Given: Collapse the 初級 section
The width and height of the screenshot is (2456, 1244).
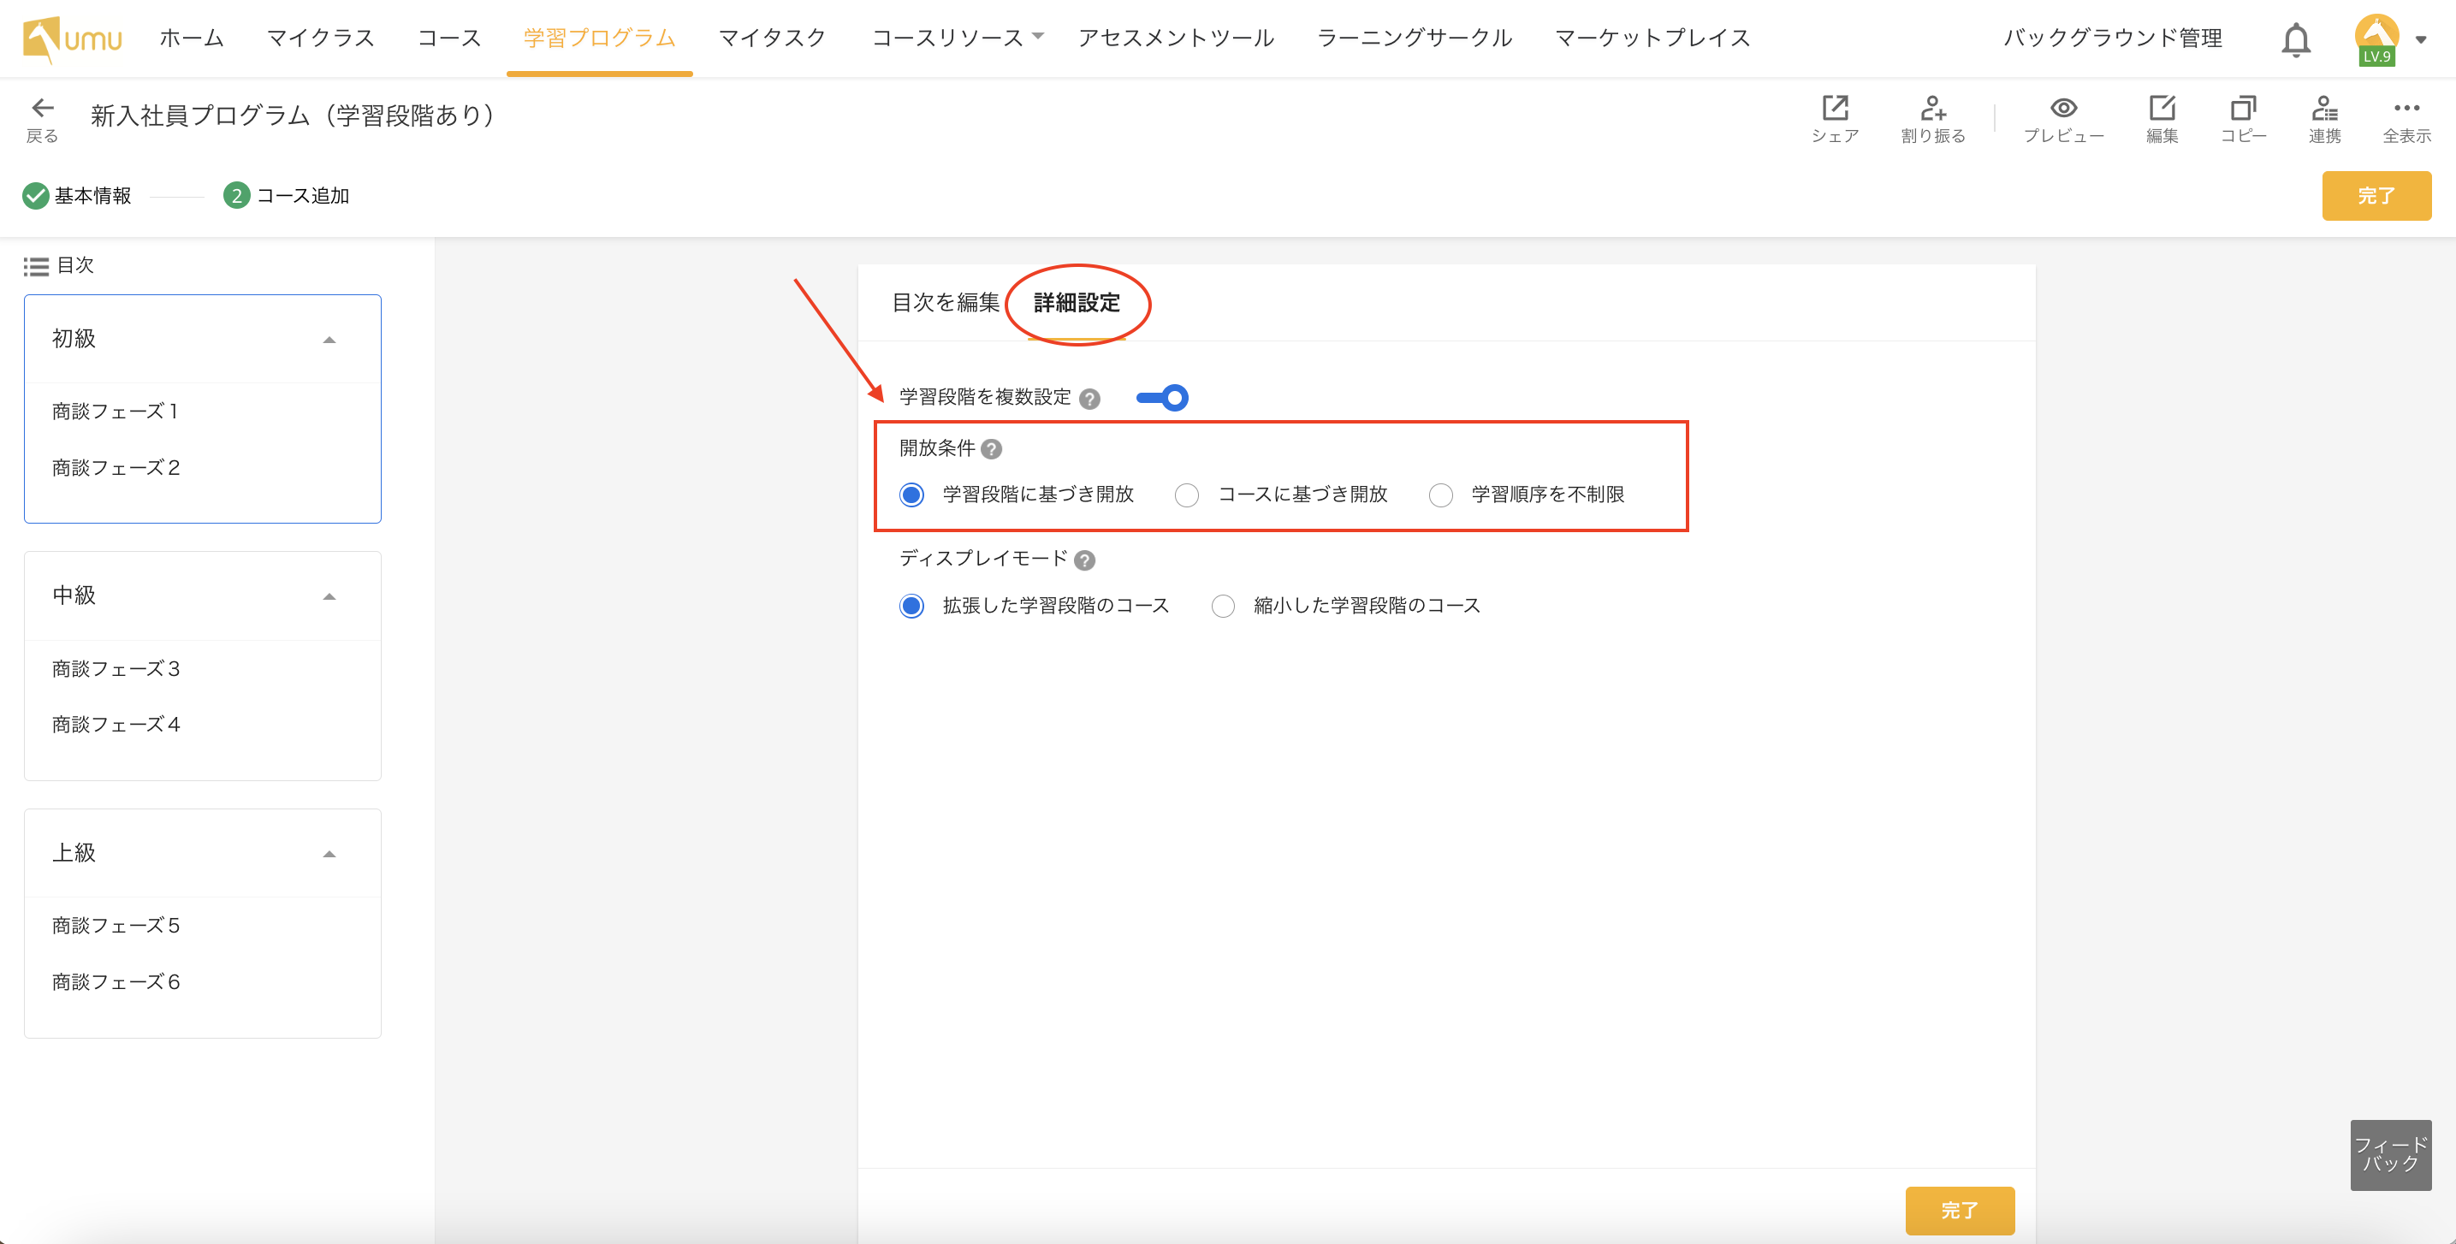Looking at the screenshot, I should (x=329, y=341).
